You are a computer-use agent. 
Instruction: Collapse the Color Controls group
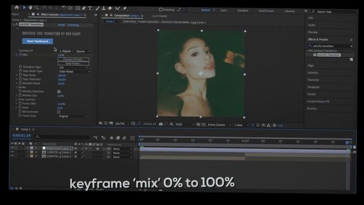16,100
